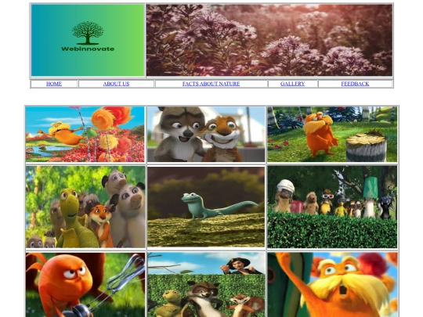
Task: Open the woman peering over hedge image
Action: (206, 285)
